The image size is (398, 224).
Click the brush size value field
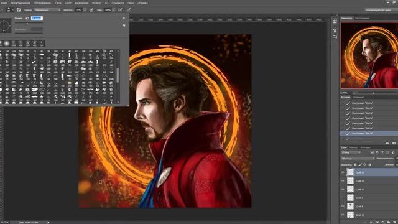tap(37, 18)
